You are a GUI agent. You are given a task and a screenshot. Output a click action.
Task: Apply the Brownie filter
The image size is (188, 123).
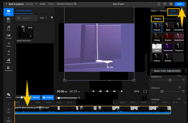coord(168,38)
